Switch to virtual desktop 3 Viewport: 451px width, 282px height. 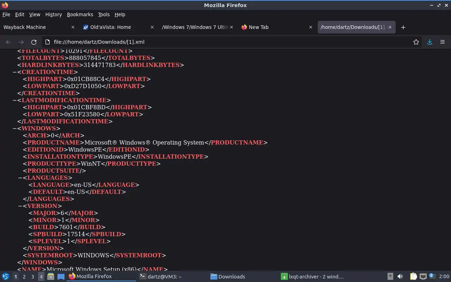tap(32, 277)
